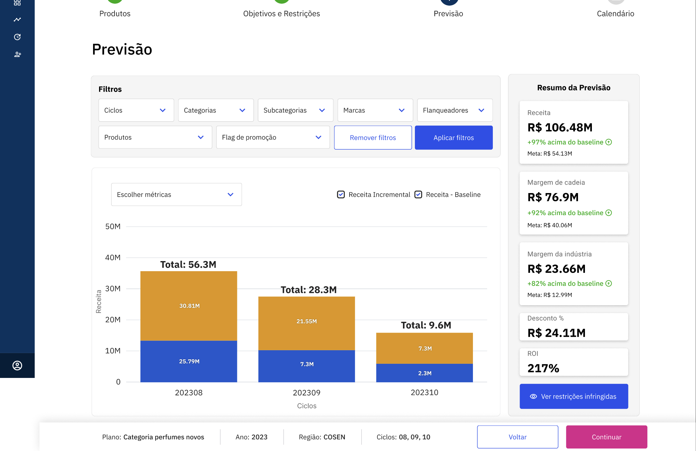Click the dashboard grid icon in sidebar
696x451 pixels.
(17, 3)
